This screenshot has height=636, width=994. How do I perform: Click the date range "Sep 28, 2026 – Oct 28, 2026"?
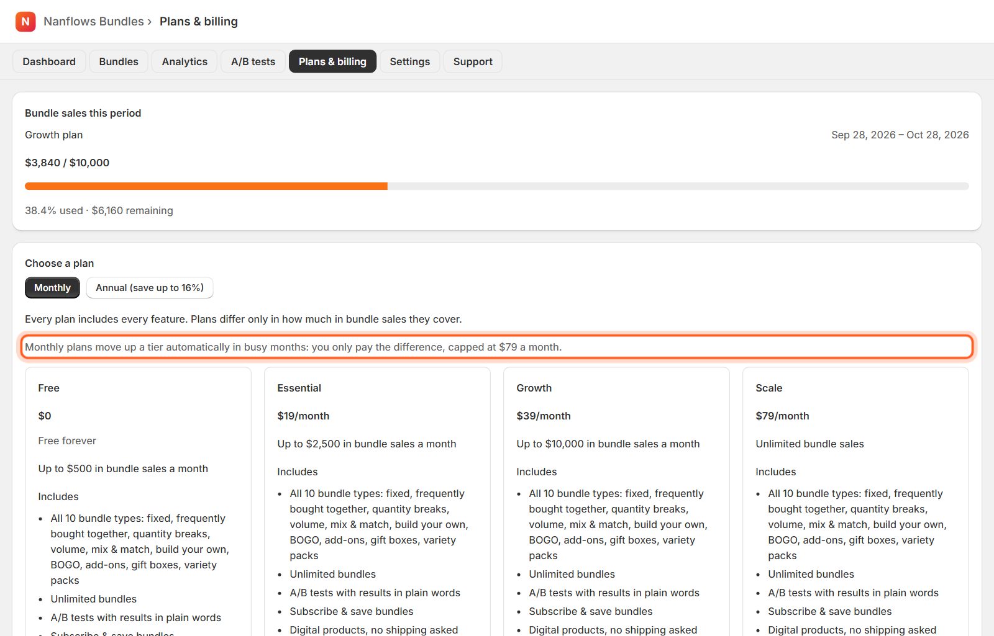coord(900,135)
